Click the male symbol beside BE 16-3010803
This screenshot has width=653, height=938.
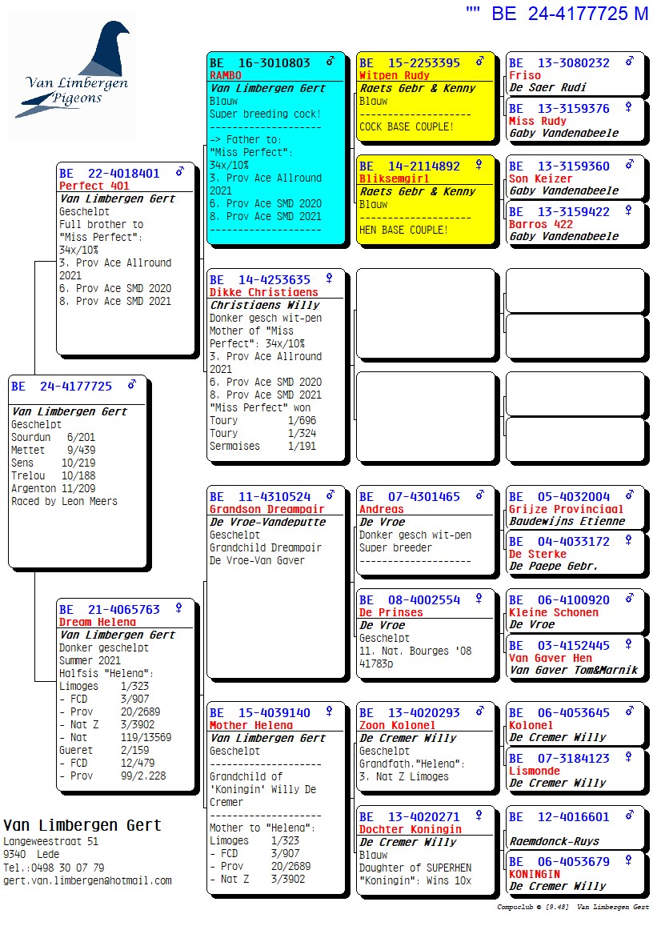point(329,62)
